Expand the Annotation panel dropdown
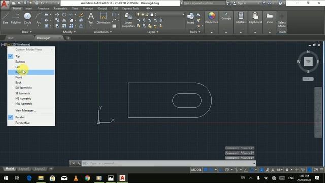 103,32
